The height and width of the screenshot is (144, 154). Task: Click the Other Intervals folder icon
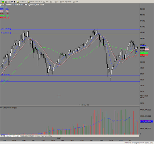[28, 2]
